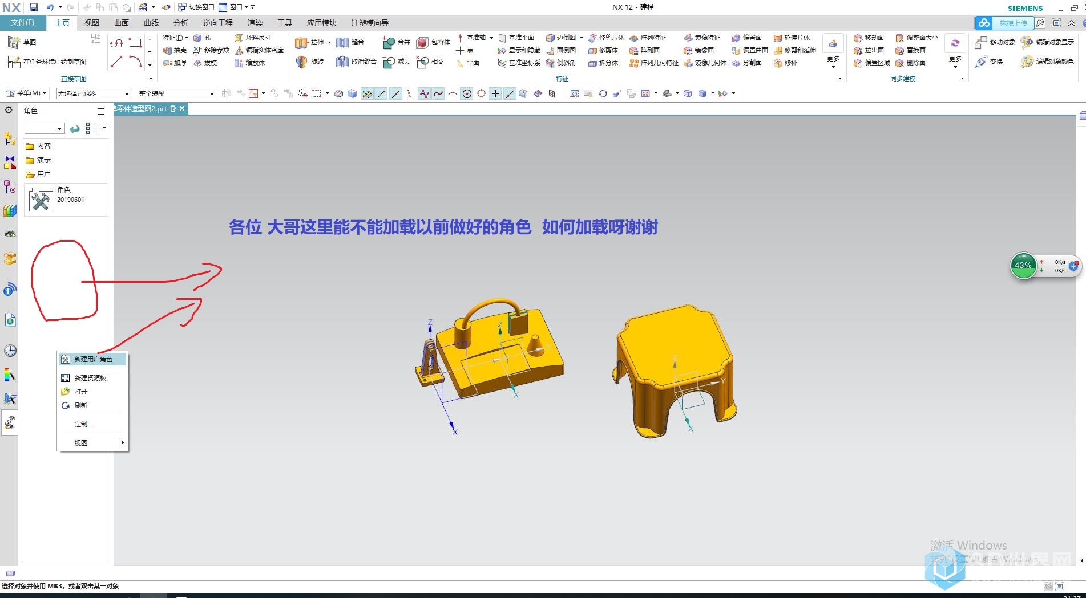1086x598 pixels.
Task: Choose 新建用户角色 from context menu
Action: coord(93,359)
